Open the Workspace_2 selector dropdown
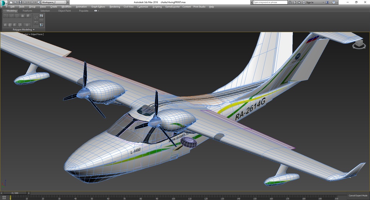This screenshot has height=200, width=370. 54,3
